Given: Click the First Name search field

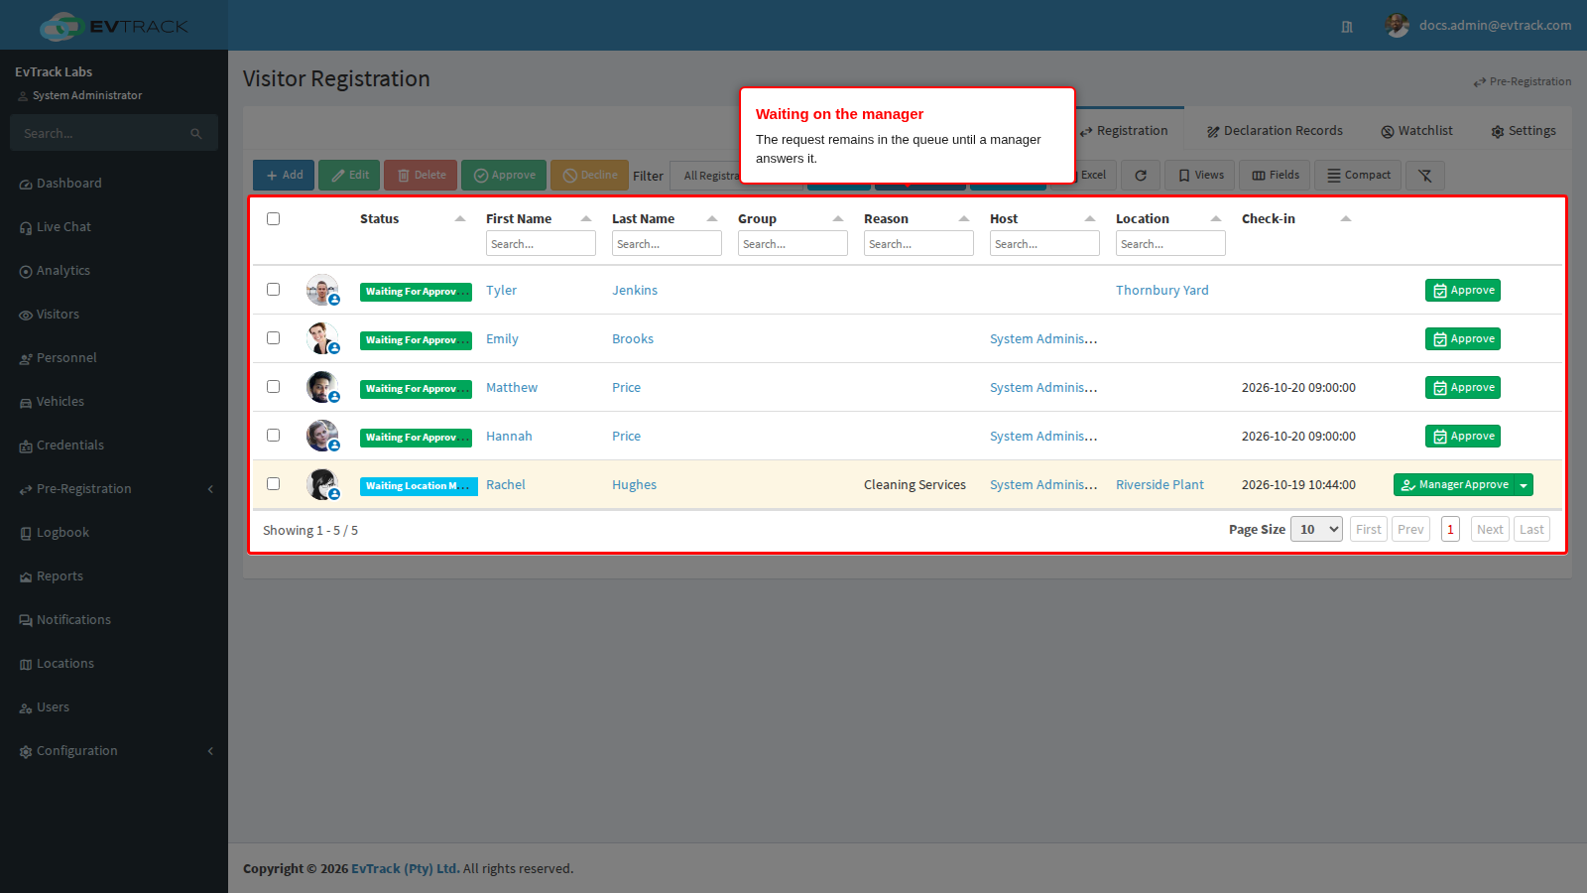Looking at the screenshot, I should click(x=541, y=244).
